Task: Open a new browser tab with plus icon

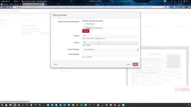Action: (46, 4)
